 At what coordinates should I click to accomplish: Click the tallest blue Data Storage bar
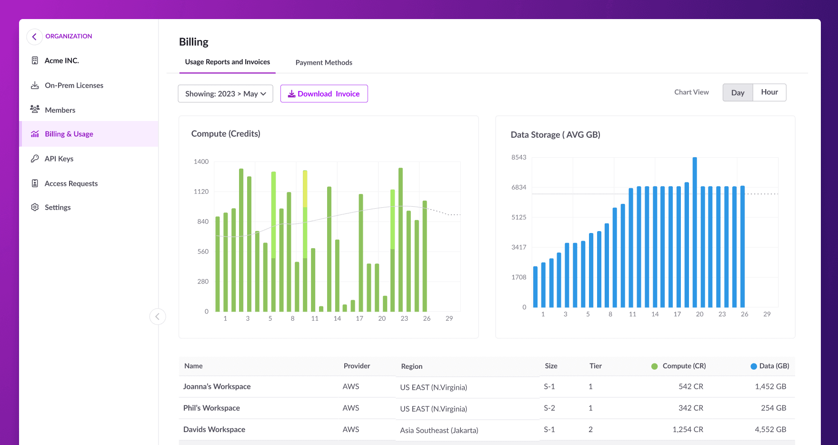pos(695,232)
